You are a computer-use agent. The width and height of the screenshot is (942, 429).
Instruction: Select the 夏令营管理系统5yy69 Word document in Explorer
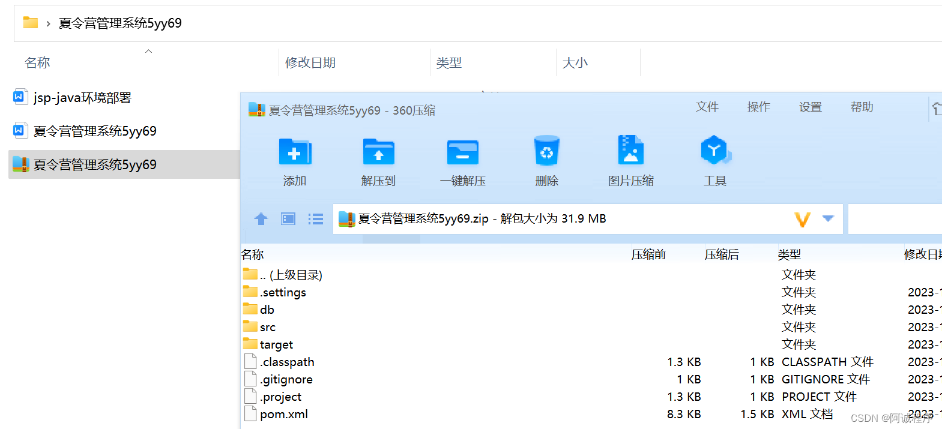[95, 131]
